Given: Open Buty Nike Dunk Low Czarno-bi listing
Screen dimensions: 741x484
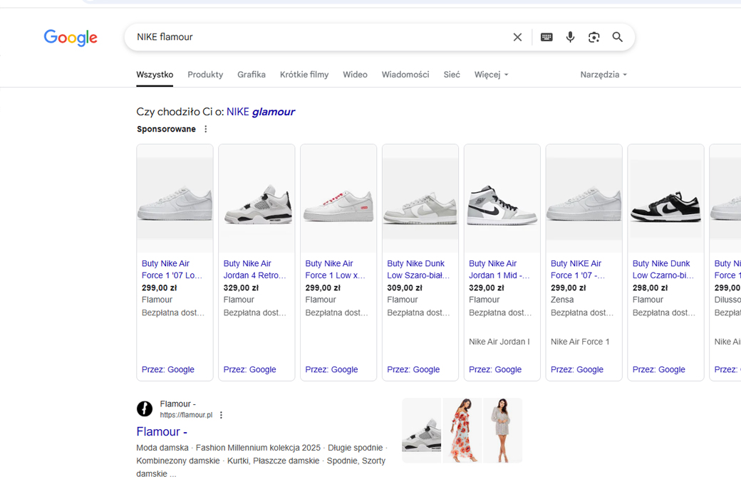Looking at the screenshot, I should (663, 269).
